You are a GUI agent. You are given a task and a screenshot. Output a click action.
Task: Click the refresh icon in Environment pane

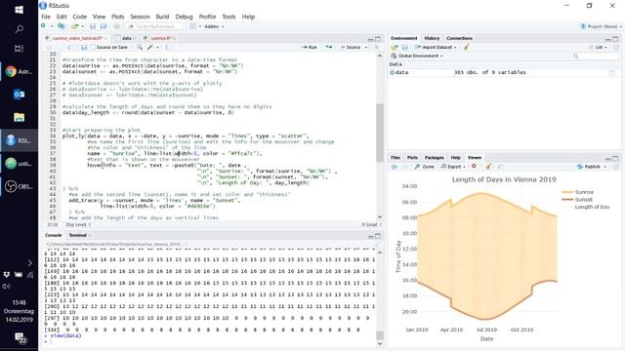[616, 47]
